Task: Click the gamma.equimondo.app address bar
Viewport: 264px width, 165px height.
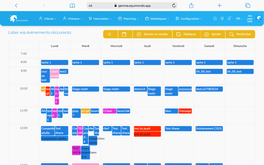Action: coord(132,5)
